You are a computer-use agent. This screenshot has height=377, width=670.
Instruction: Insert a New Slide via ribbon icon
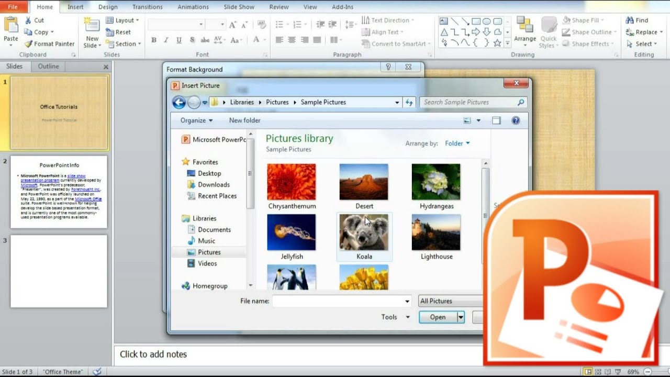pos(92,26)
